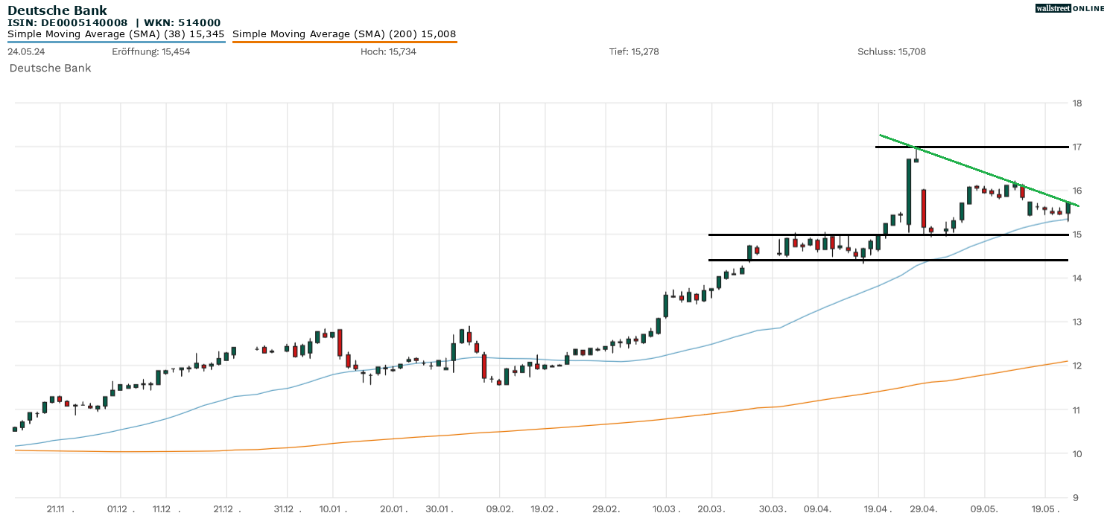Screen dimensions: 1110x513
Task: Click the tall green candle peaking near 17
Action: [909, 191]
